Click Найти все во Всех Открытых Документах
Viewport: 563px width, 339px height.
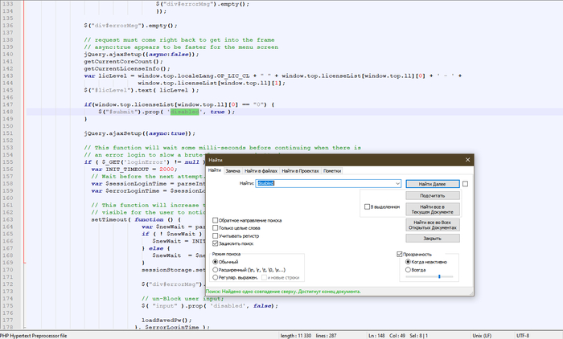[x=433, y=225]
